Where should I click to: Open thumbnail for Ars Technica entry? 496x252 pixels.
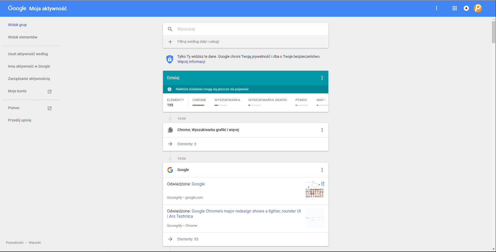tap(315, 218)
